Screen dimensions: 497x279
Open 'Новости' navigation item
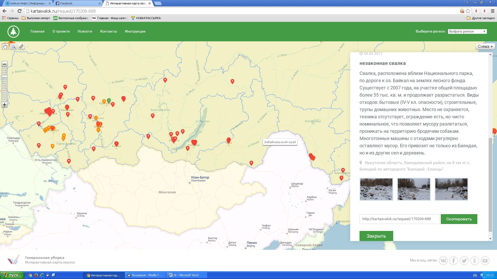pyautogui.click(x=85, y=32)
